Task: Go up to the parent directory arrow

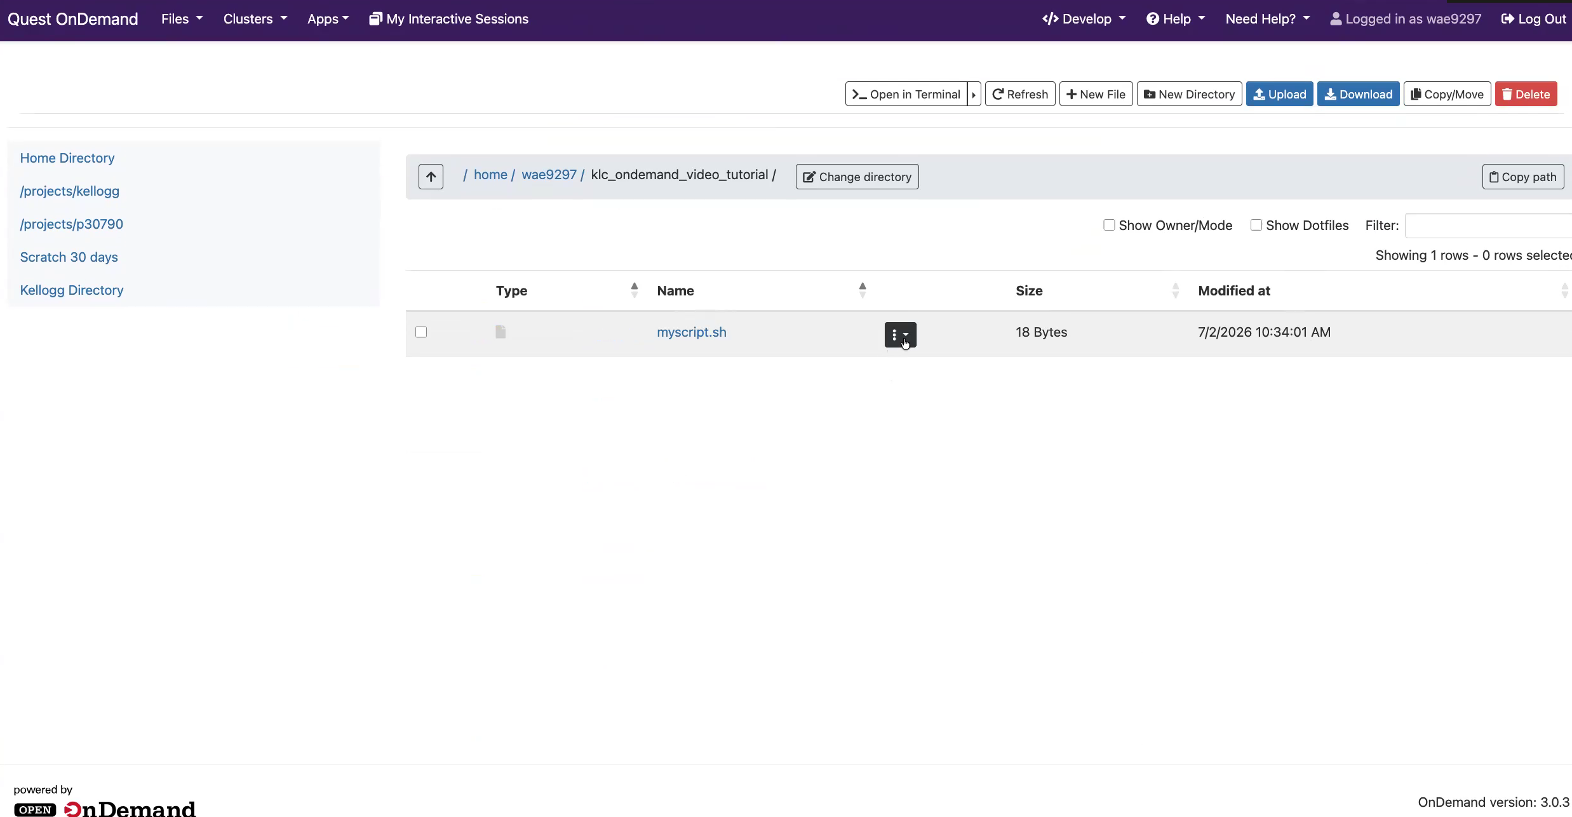Action: (x=431, y=177)
